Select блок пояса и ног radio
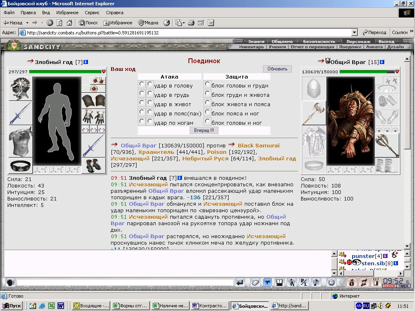The image size is (415, 311). (207, 112)
